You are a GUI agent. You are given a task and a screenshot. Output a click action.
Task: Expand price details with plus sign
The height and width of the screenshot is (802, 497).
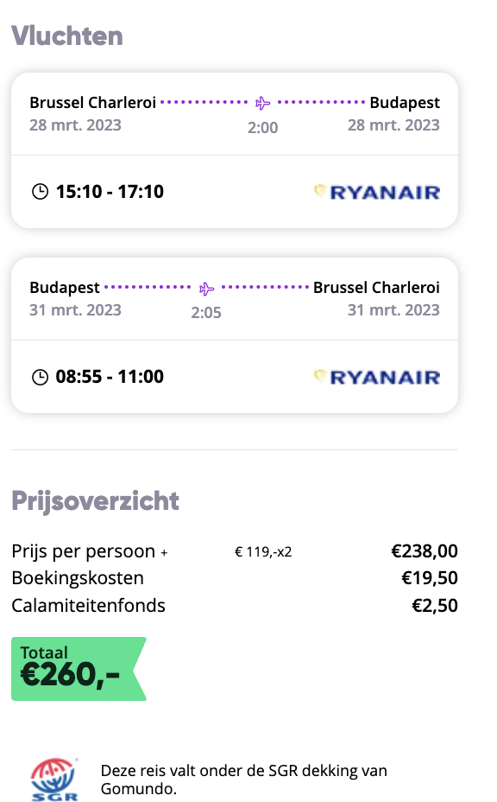coord(164,553)
